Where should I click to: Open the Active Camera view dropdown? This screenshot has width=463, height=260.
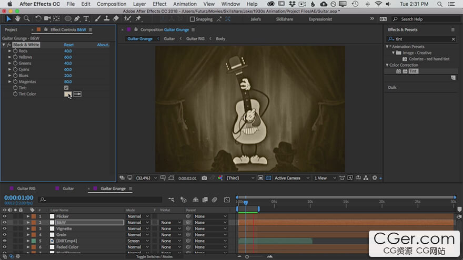[x=292, y=178]
